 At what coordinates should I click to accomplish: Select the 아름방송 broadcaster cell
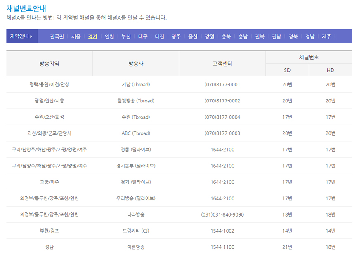136,247
